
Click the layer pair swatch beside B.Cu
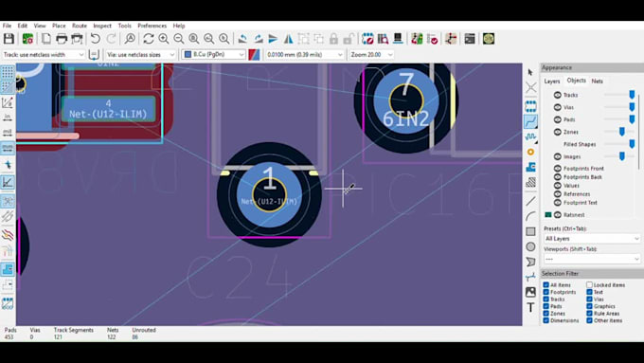pos(254,55)
